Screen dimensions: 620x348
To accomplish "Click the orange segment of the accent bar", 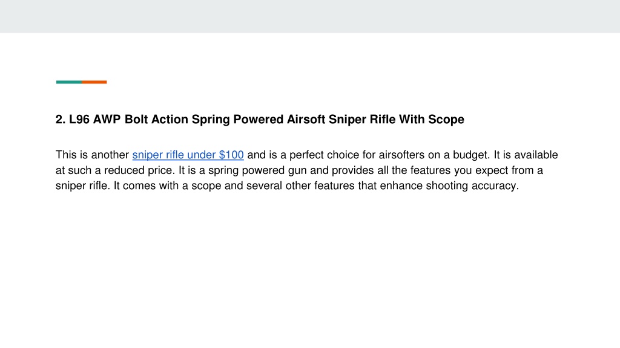I will 94,82.
